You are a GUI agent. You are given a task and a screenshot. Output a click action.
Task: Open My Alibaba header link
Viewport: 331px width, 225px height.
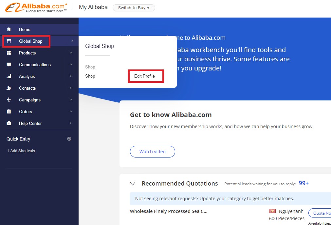pyautogui.click(x=93, y=7)
